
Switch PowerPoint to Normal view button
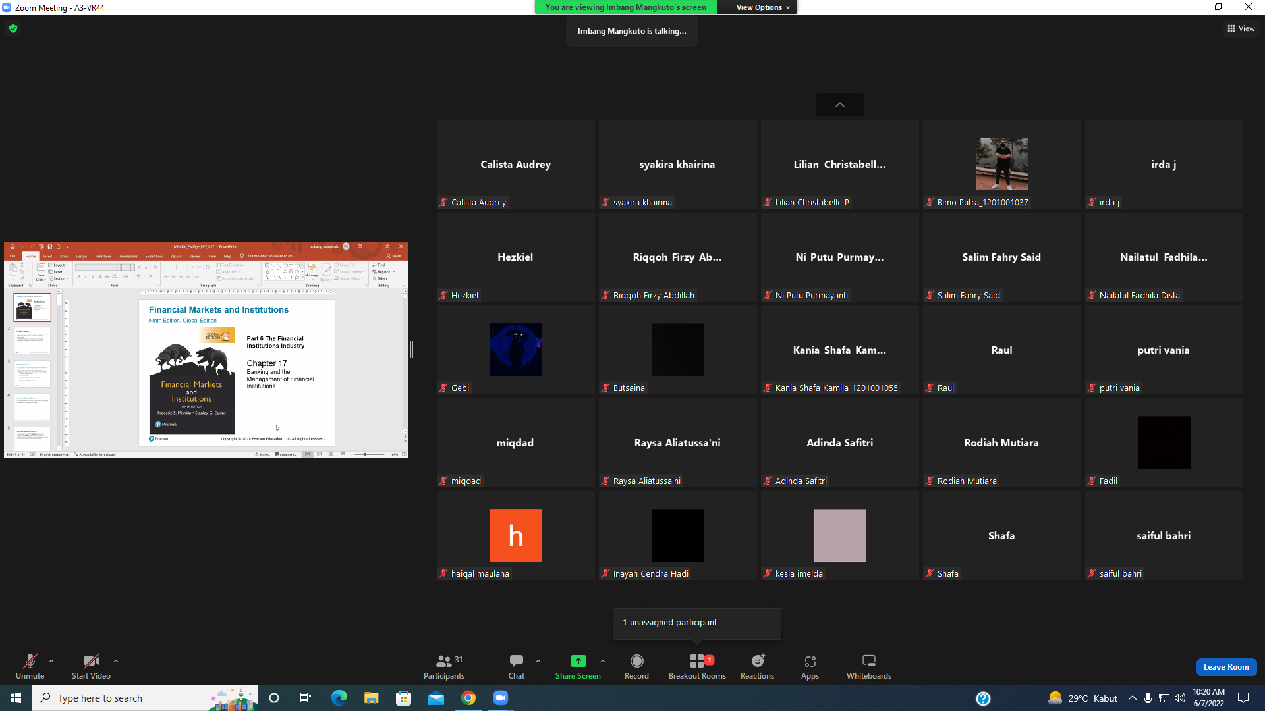coord(307,454)
